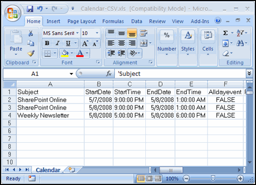
Task: Open the Name Box dropdown arrow
Action: click(x=71, y=74)
